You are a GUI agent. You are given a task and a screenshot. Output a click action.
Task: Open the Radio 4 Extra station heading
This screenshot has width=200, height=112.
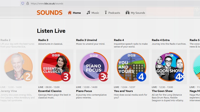(x=160, y=40)
